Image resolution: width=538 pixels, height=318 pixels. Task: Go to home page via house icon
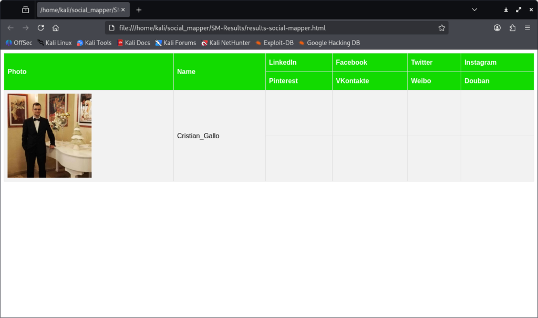56,28
